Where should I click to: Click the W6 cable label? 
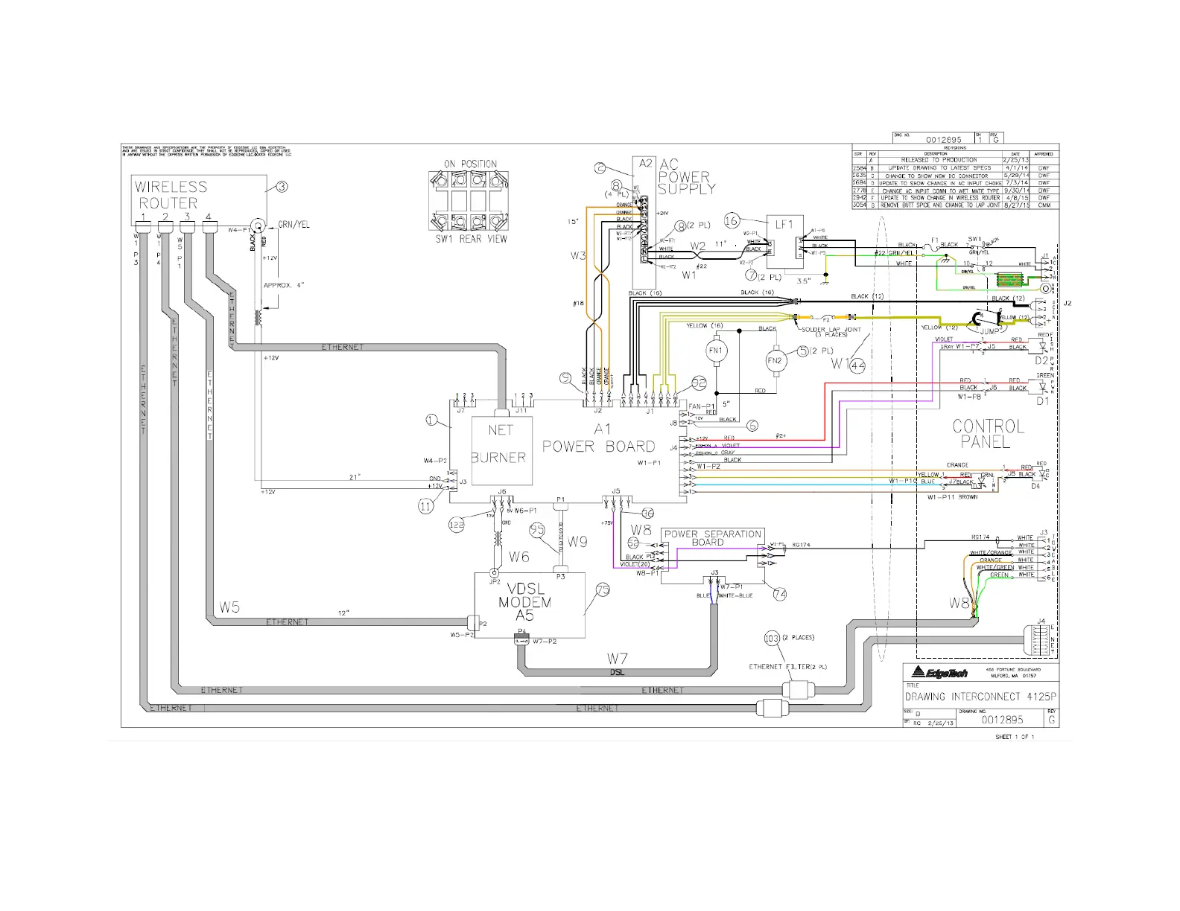[519, 557]
